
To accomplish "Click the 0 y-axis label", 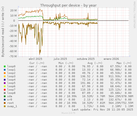I will pos(14,21).
